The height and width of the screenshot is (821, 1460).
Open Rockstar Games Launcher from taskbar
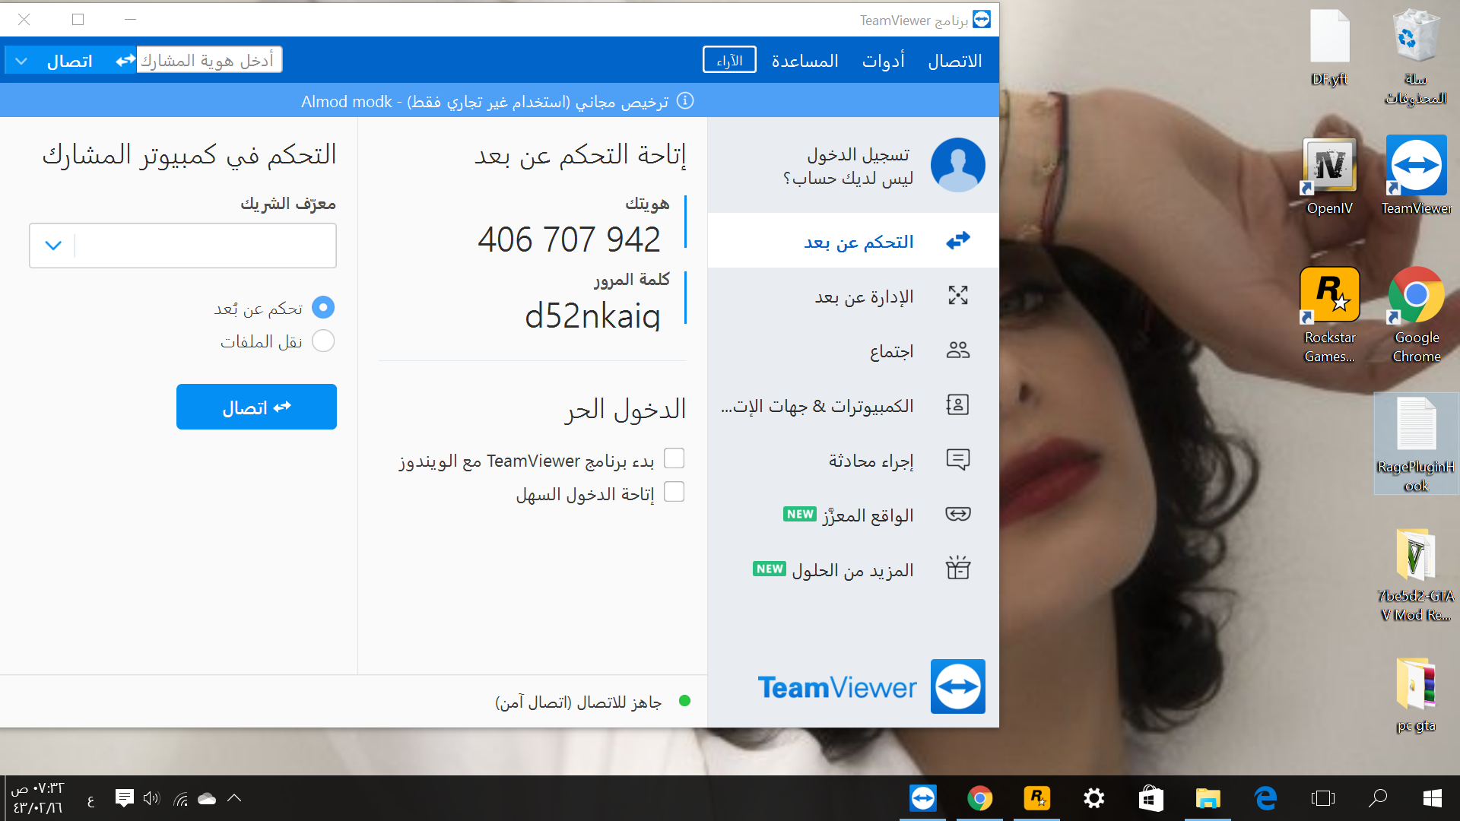(x=1036, y=798)
